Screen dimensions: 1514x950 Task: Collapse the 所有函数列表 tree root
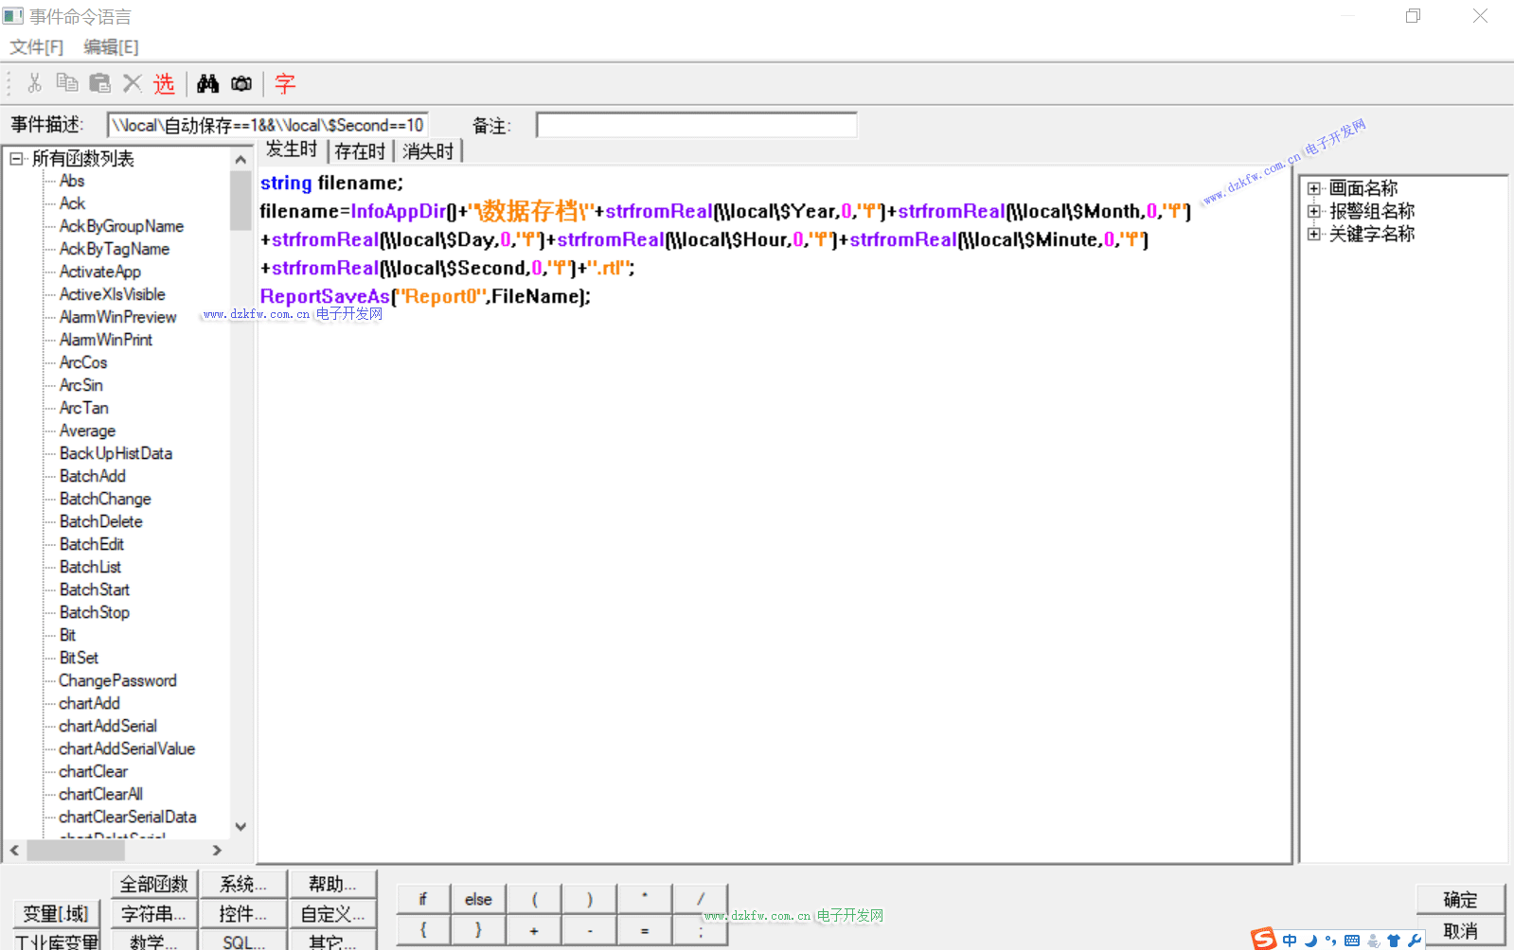[x=16, y=159]
